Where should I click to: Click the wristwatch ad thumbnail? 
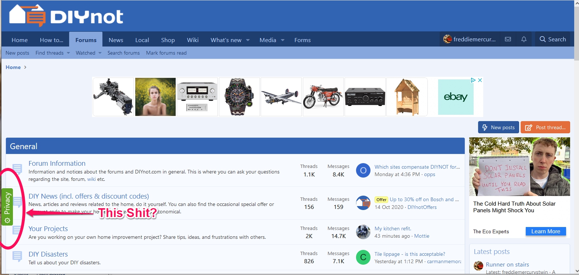pos(239,97)
